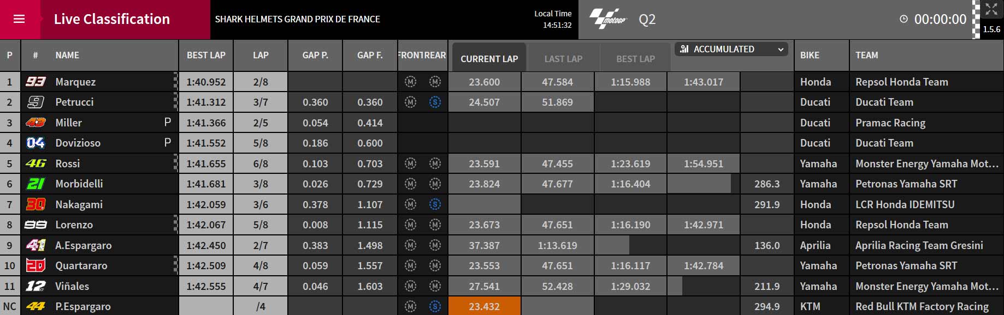The width and height of the screenshot is (1004, 315).
Task: Switch to the LAST LAP tab
Action: (563, 58)
